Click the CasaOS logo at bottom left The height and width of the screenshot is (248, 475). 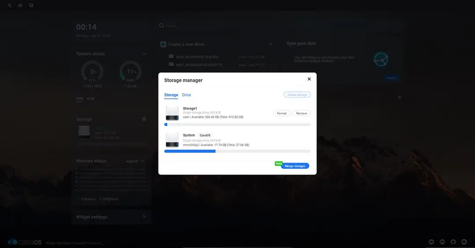(x=25, y=242)
